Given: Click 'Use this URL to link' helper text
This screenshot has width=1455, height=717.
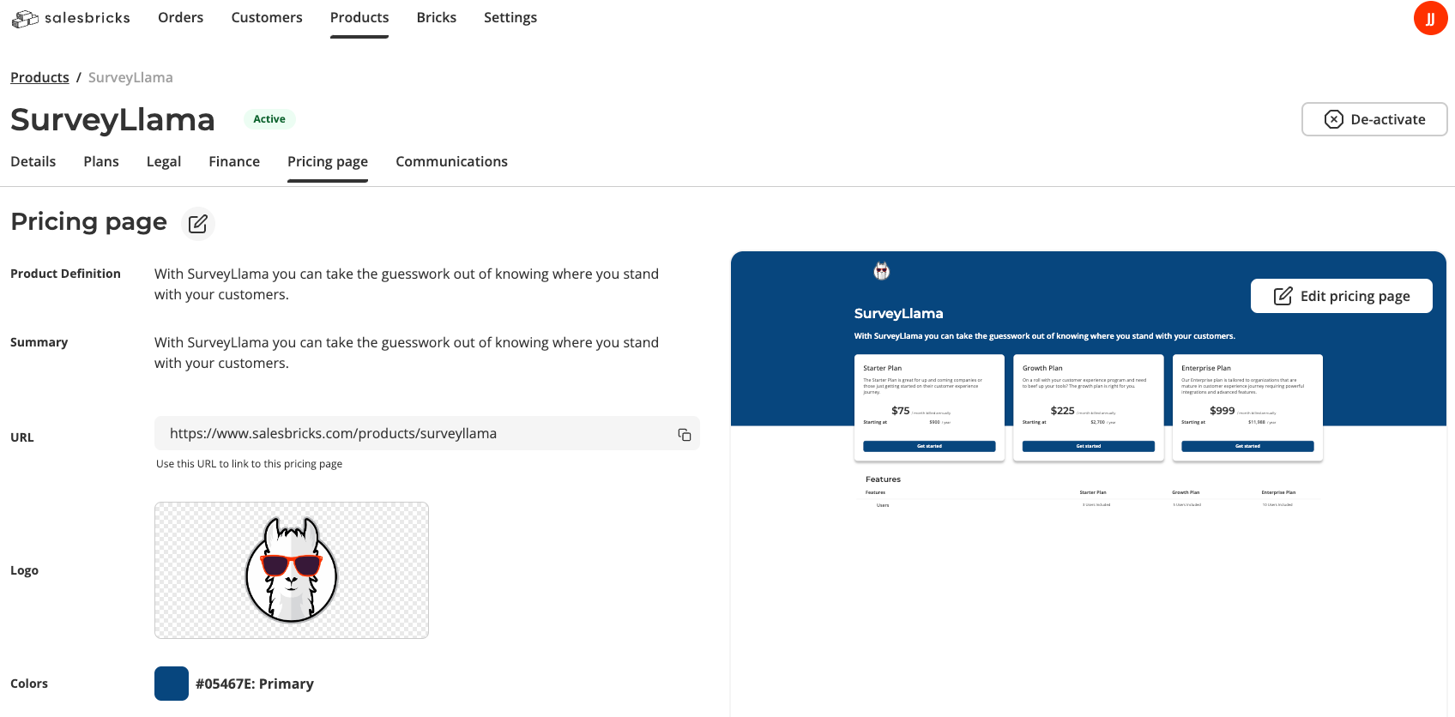Looking at the screenshot, I should [x=249, y=464].
